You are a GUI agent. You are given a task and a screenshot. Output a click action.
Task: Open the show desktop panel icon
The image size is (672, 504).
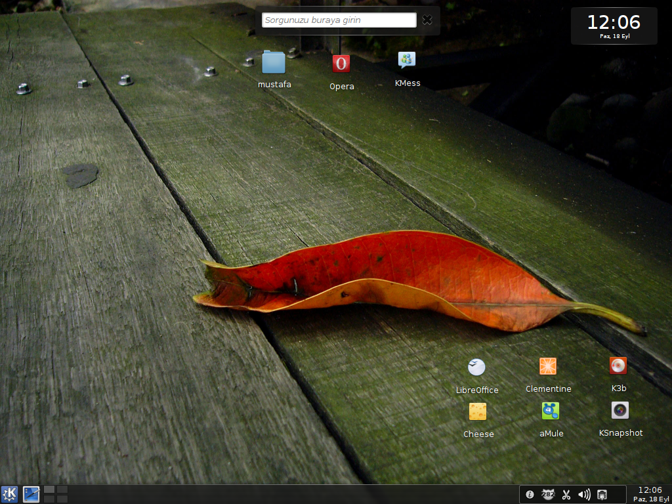[x=31, y=494]
